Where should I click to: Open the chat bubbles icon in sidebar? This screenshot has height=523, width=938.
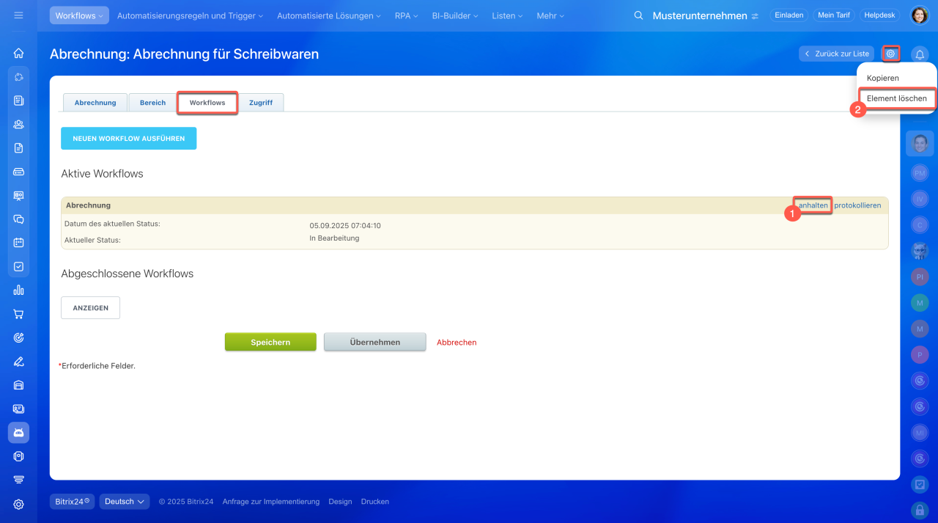[x=18, y=219]
